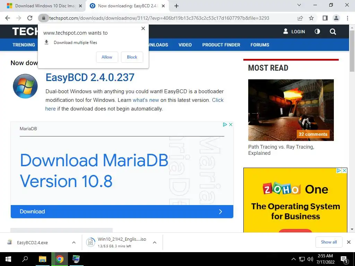Open the Windows Start menu
This screenshot has height=266, width=355.
point(8,259)
